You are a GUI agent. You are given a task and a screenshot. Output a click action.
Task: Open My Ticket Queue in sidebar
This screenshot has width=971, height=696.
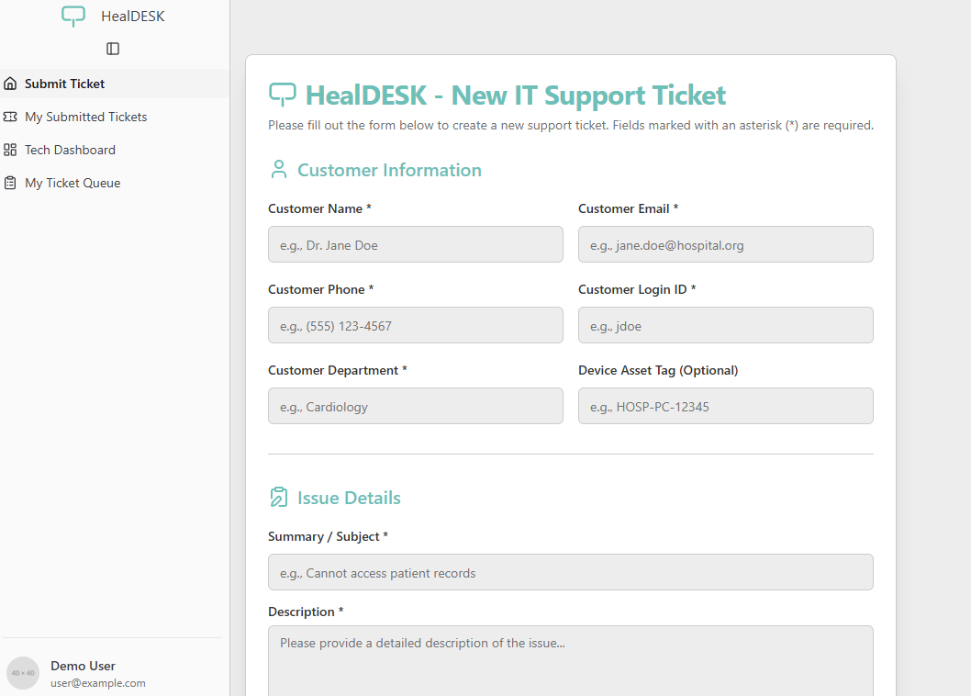click(73, 183)
